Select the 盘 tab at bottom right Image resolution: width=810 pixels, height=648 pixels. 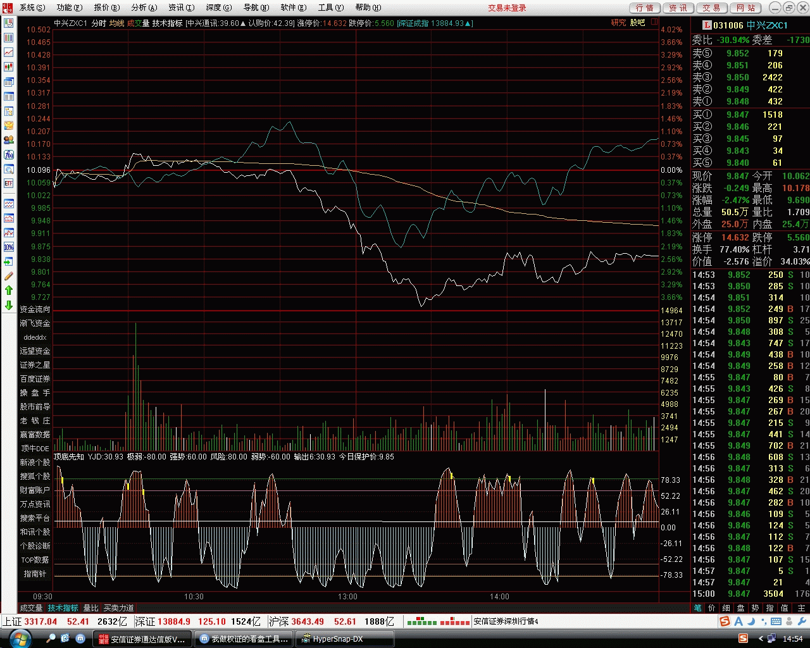pyautogui.click(x=740, y=608)
